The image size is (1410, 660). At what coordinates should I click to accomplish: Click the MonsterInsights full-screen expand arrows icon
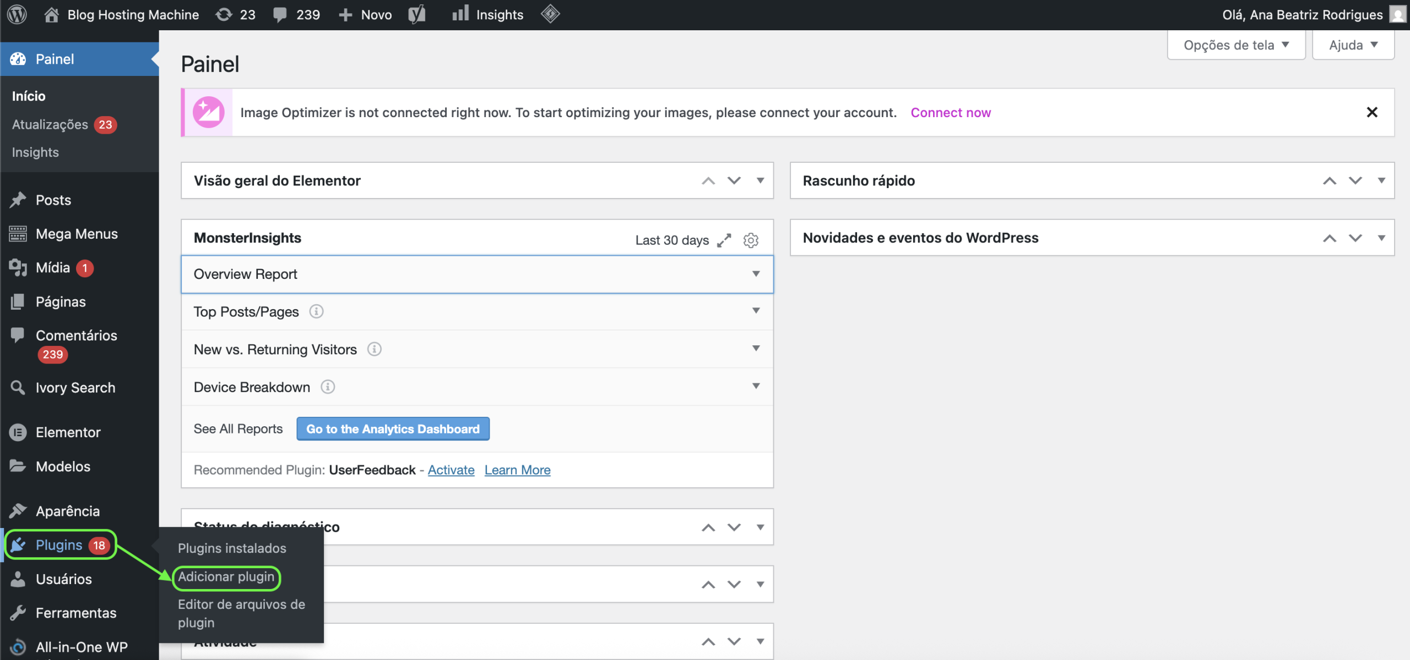[724, 240]
